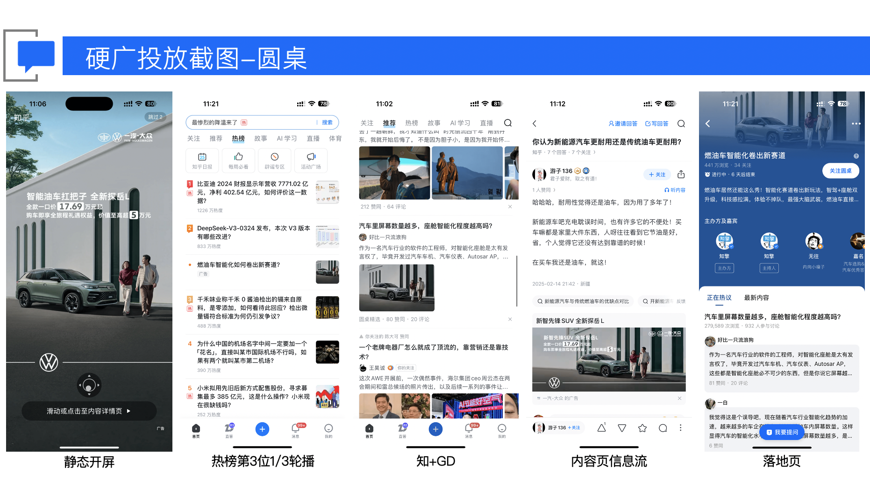Click the 最惨烈的降温来了 search field
870x489 pixels.
point(252,122)
